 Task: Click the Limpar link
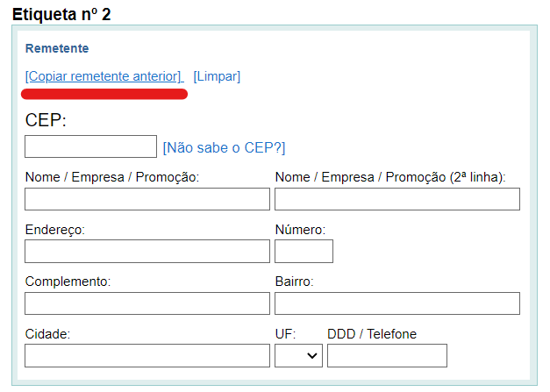click(217, 76)
